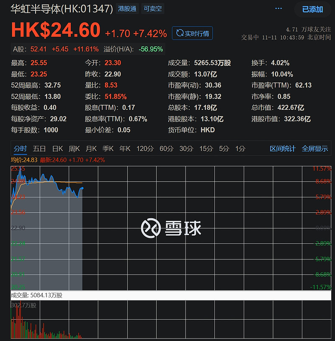Viewport: 335px width, 341px height.
Task: Click the 每股净资产 value 29.02
Action: tap(58, 119)
